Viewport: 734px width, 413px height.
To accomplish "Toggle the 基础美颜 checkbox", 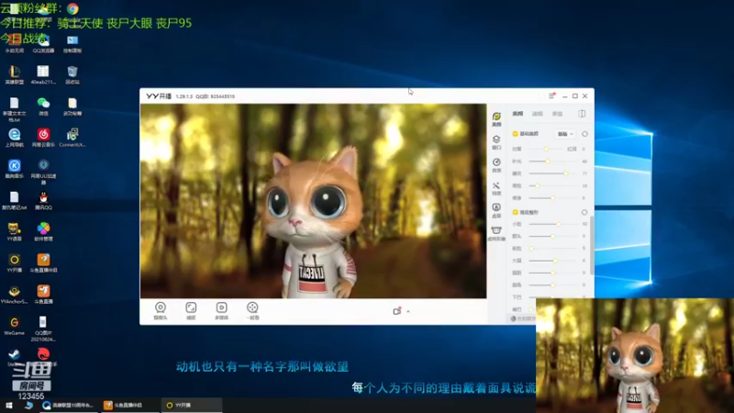I will [516, 134].
